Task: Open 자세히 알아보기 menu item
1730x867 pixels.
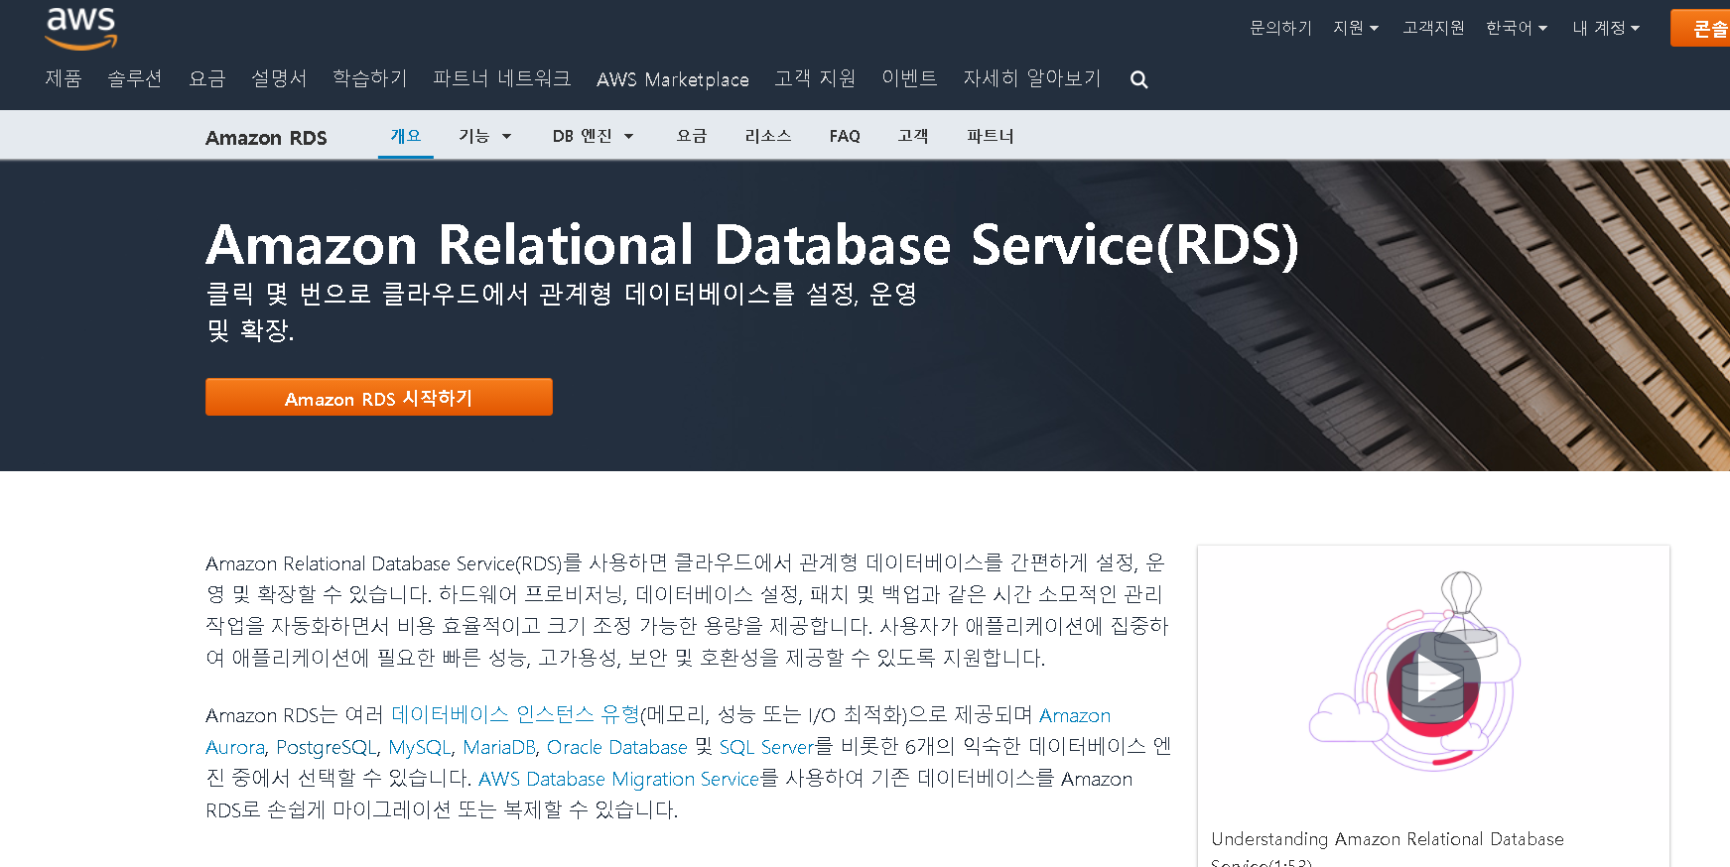Action: point(1032,78)
